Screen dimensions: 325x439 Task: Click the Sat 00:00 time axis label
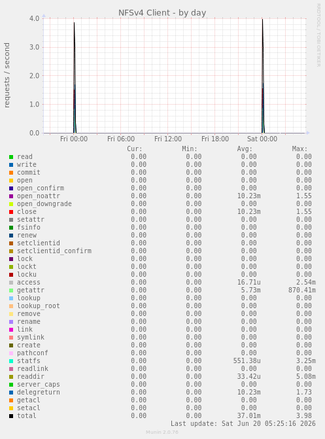(262, 139)
